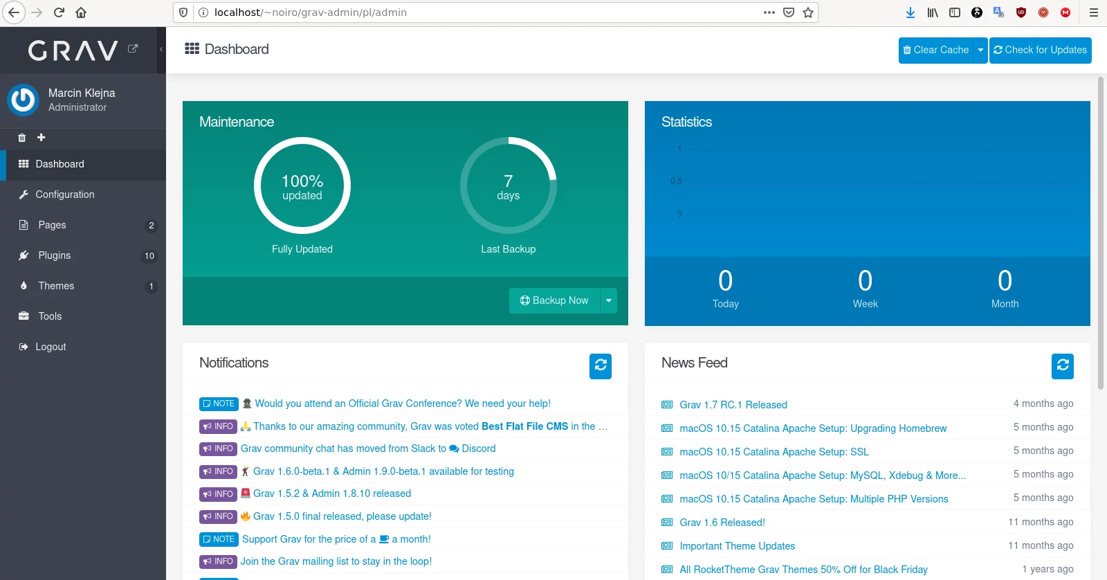
Task: Click the page vertical scrollbar
Action: (x=1101, y=233)
